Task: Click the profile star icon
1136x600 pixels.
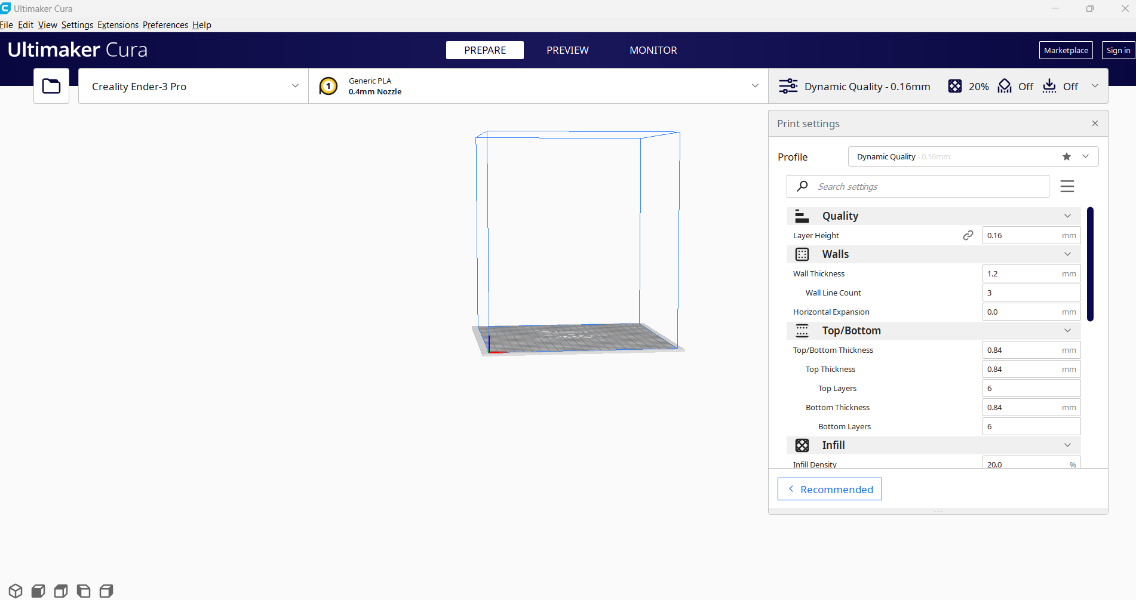Action: [1066, 156]
